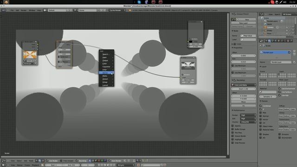Show the blue channel backdrop icon
Viewport: 297px width, 167px height.
(x=105, y=161)
